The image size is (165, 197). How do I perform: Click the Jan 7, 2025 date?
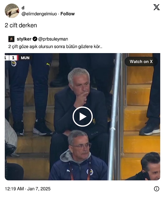click(x=39, y=189)
